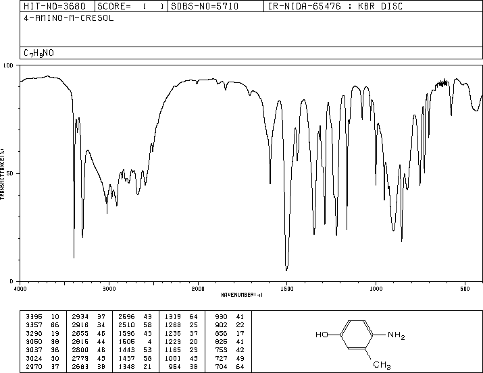Click the CH3 group in the structure

click(x=382, y=366)
